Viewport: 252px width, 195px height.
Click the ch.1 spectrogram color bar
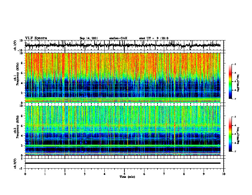tap(230, 82)
